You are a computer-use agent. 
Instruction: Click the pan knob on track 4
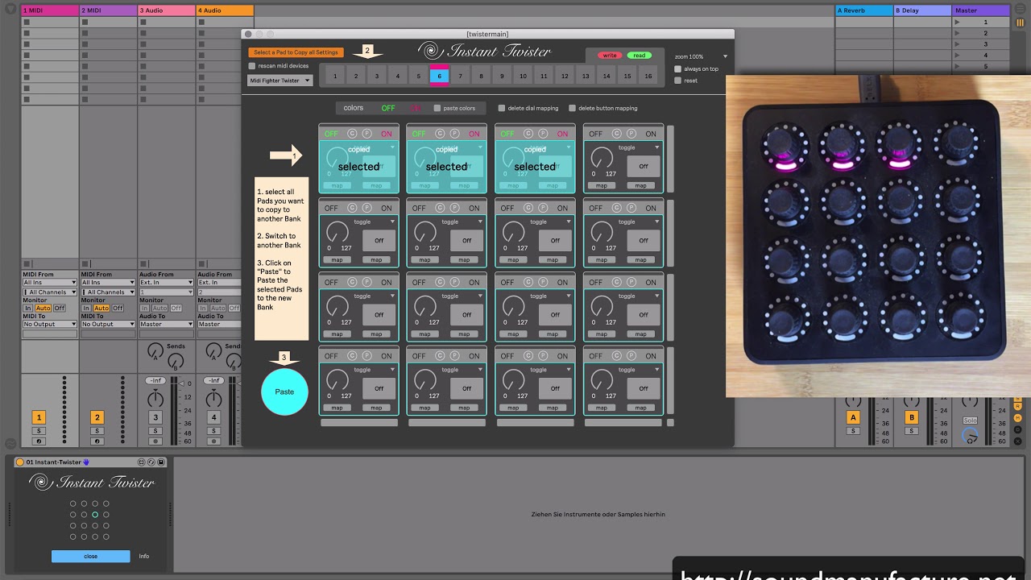point(213,399)
